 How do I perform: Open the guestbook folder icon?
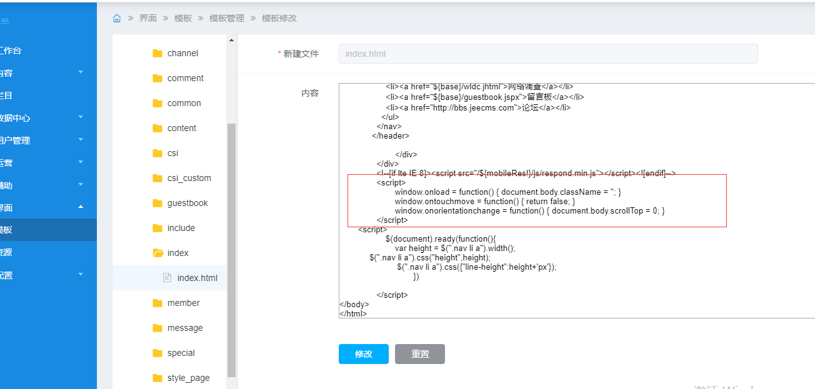157,203
